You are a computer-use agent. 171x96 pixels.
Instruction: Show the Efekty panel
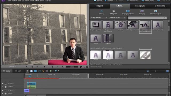(x=102, y=12)
